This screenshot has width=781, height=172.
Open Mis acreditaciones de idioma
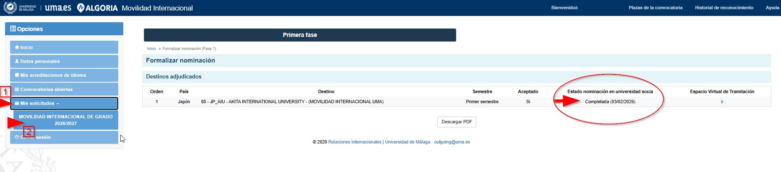pyautogui.click(x=64, y=75)
